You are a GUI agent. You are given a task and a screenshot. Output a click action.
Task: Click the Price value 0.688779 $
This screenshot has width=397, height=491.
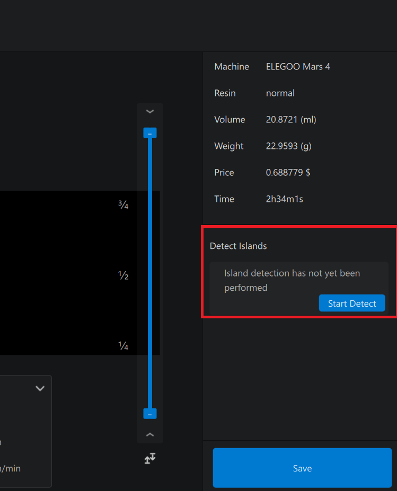[288, 173]
